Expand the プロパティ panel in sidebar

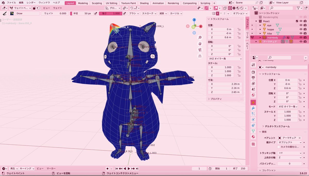[216, 99]
